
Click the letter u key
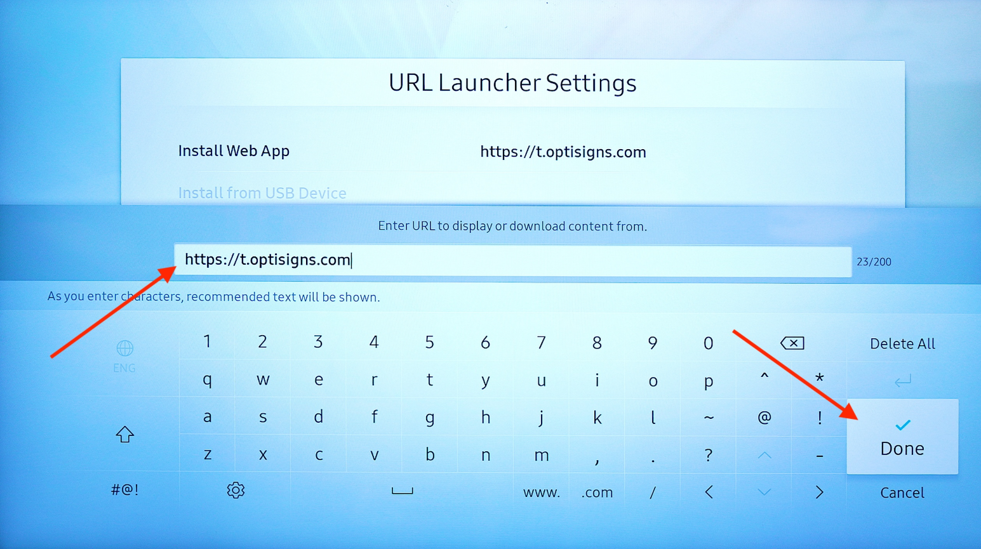(x=541, y=381)
